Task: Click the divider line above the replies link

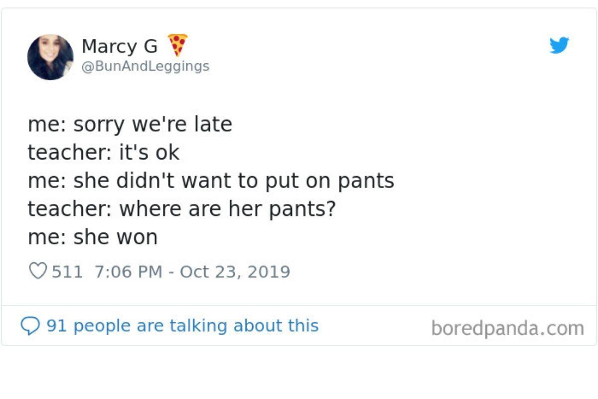Action: point(299,305)
